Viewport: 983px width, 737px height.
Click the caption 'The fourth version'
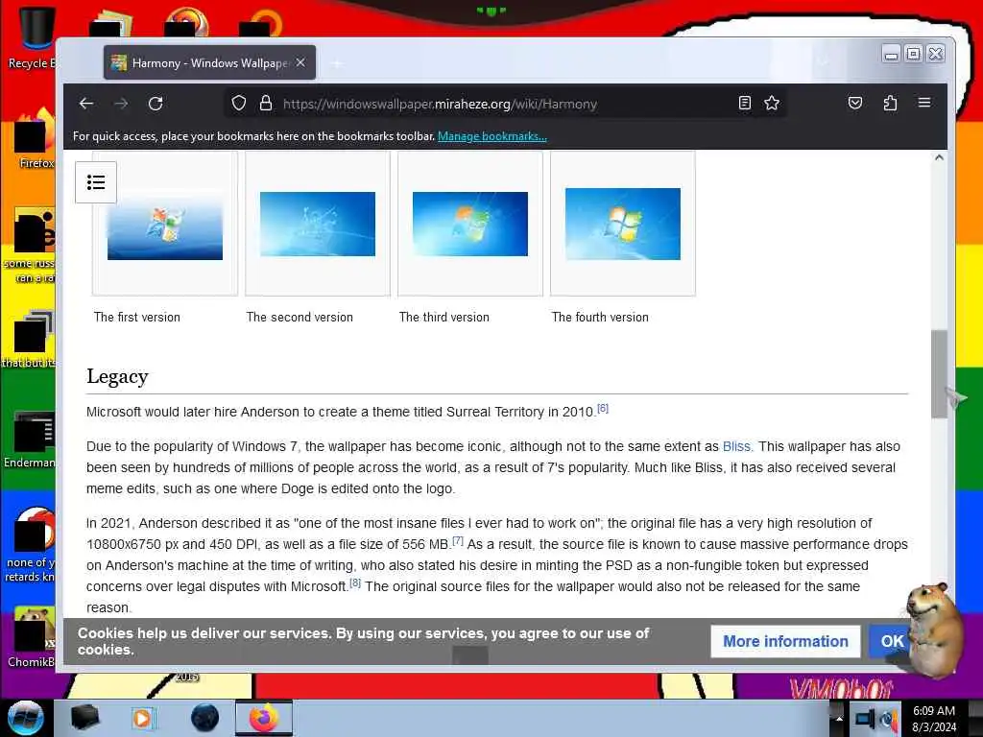point(600,317)
